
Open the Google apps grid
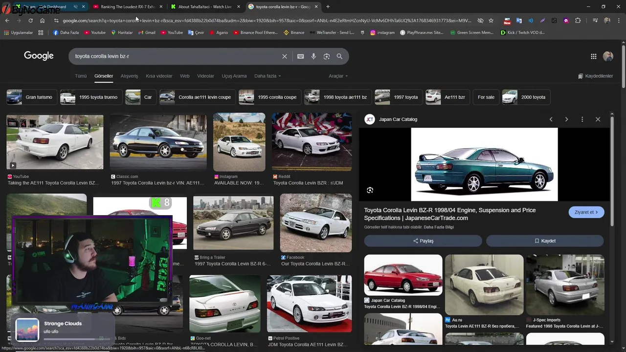pos(593,56)
